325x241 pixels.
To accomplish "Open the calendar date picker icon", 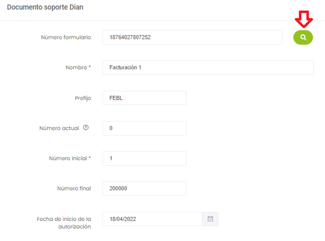I will click(210, 219).
